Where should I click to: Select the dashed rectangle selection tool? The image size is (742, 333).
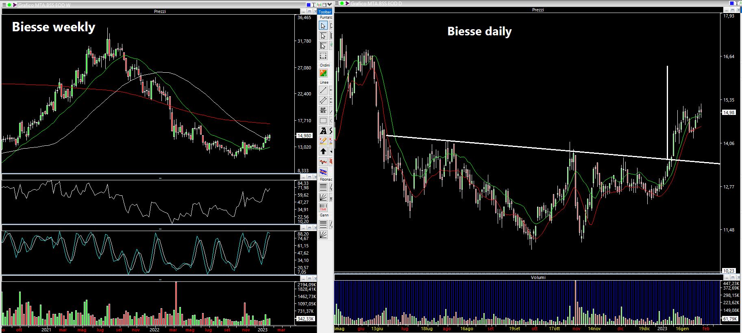(323, 56)
